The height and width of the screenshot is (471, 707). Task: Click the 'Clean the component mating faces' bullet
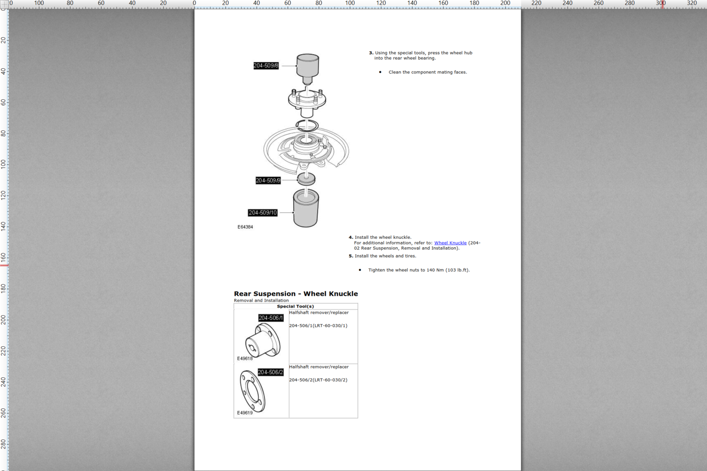click(x=427, y=72)
